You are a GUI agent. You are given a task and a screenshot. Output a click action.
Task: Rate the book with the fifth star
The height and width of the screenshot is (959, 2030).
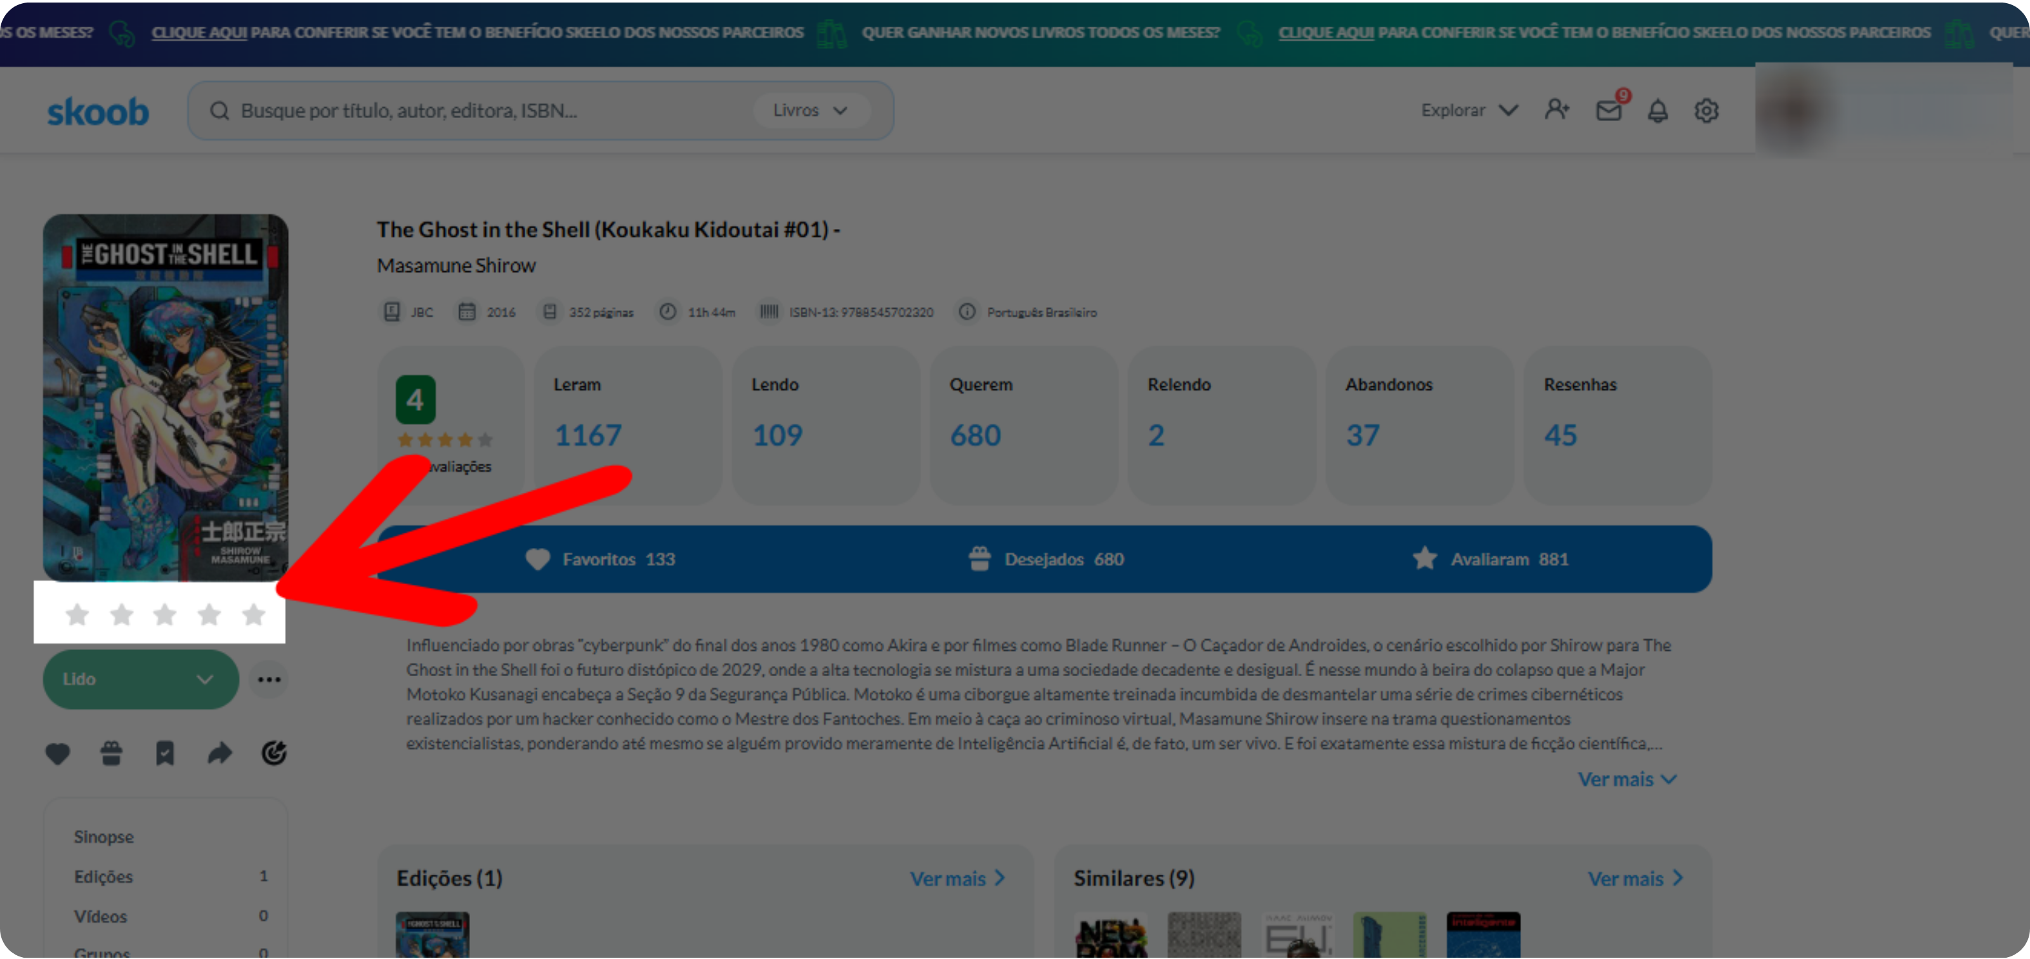pos(254,614)
